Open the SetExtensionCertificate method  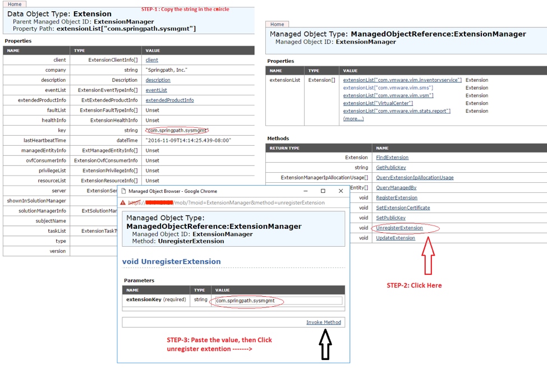click(x=403, y=207)
